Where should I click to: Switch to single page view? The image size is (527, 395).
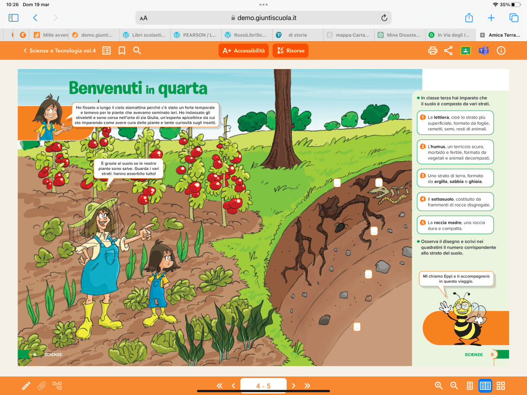point(469,385)
